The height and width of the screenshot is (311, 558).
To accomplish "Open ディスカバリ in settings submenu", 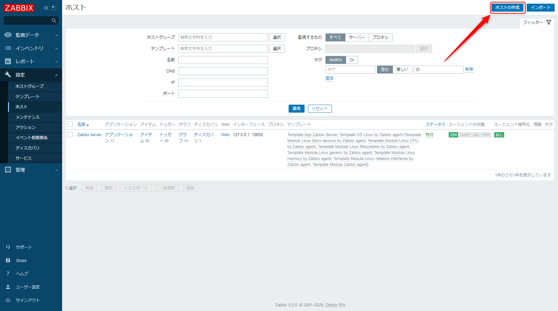I will [x=35, y=148].
